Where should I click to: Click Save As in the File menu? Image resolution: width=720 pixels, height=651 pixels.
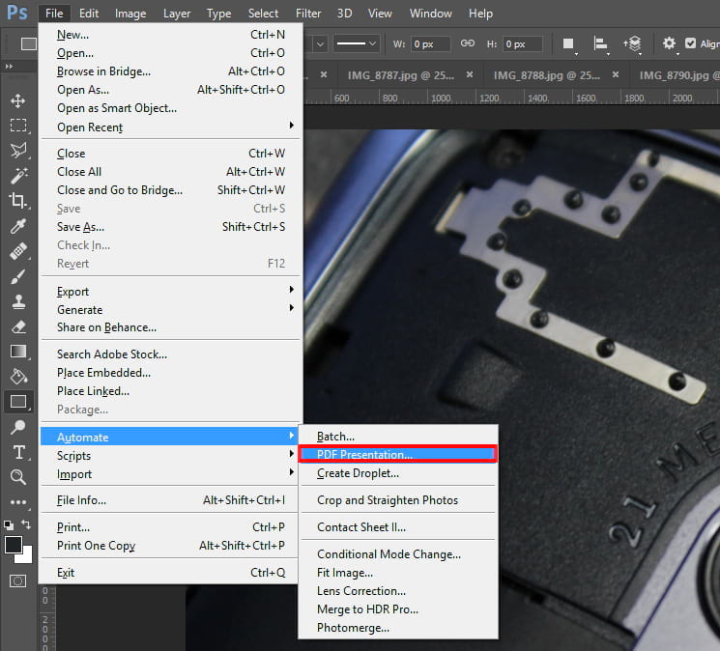[x=80, y=227]
